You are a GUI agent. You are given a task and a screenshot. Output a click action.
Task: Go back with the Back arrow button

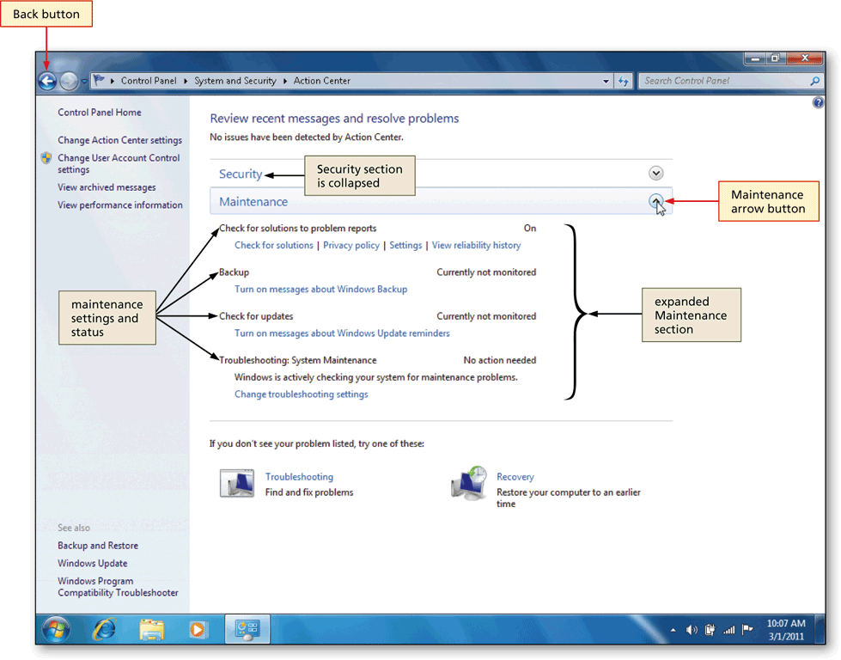(47, 81)
